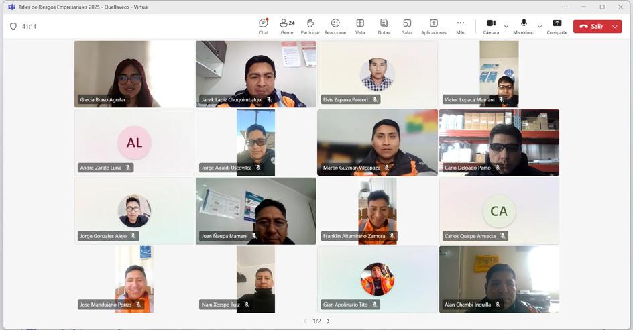Raise hand with Participar button

tap(310, 27)
